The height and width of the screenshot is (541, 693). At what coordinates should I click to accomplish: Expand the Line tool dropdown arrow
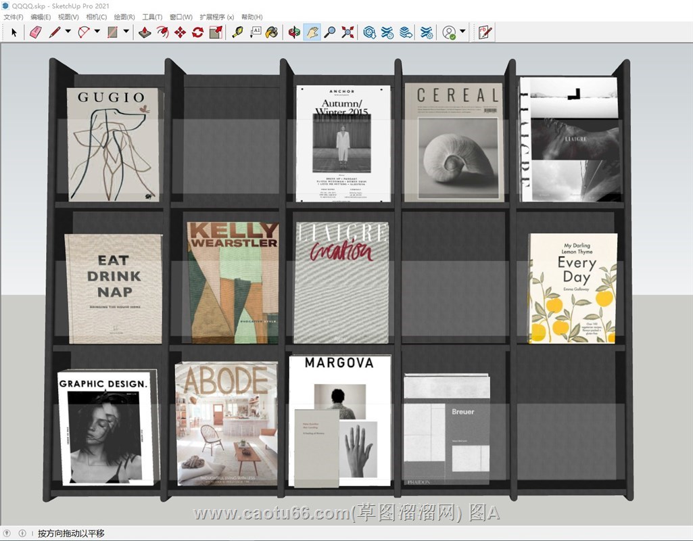(68, 31)
